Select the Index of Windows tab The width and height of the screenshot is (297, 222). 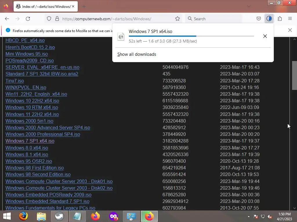(x=46, y=6)
